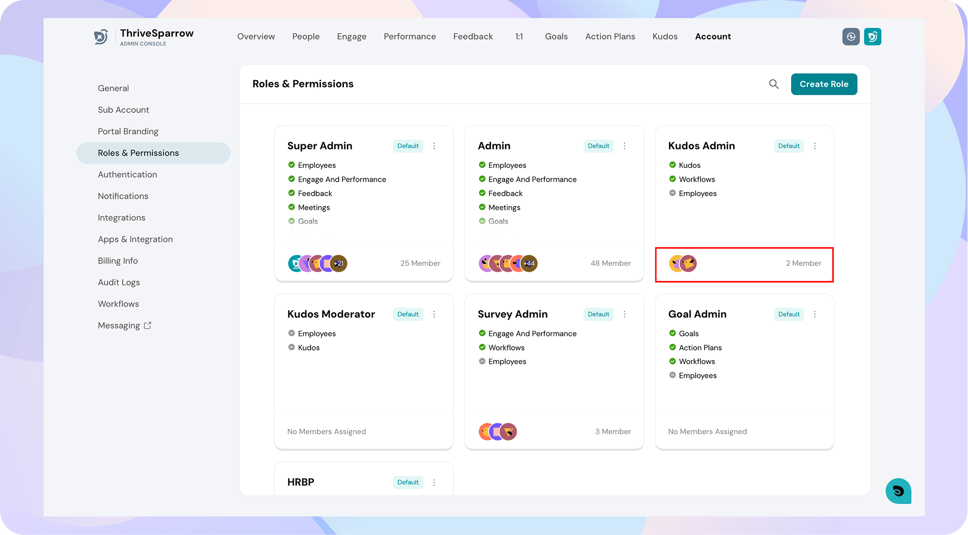Click the ThriveSparrow logo icon
The width and height of the screenshot is (968, 535).
101,37
